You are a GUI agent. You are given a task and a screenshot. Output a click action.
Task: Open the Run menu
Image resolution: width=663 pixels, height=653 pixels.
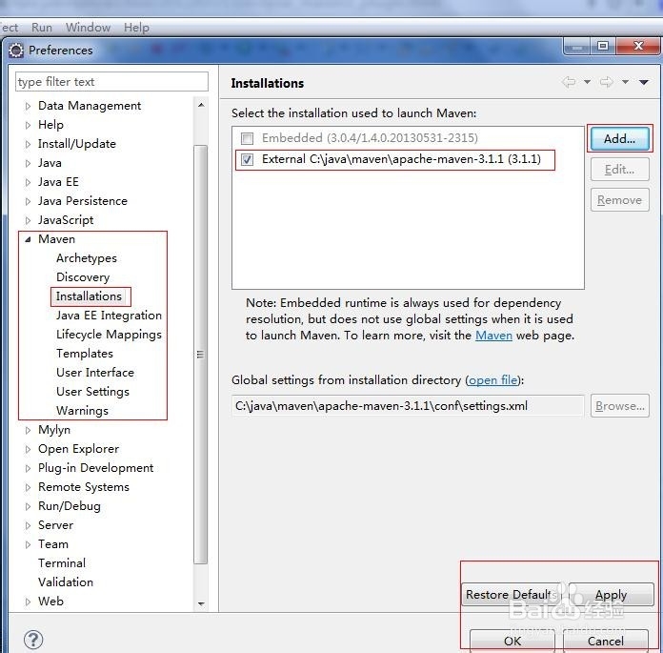tap(42, 28)
